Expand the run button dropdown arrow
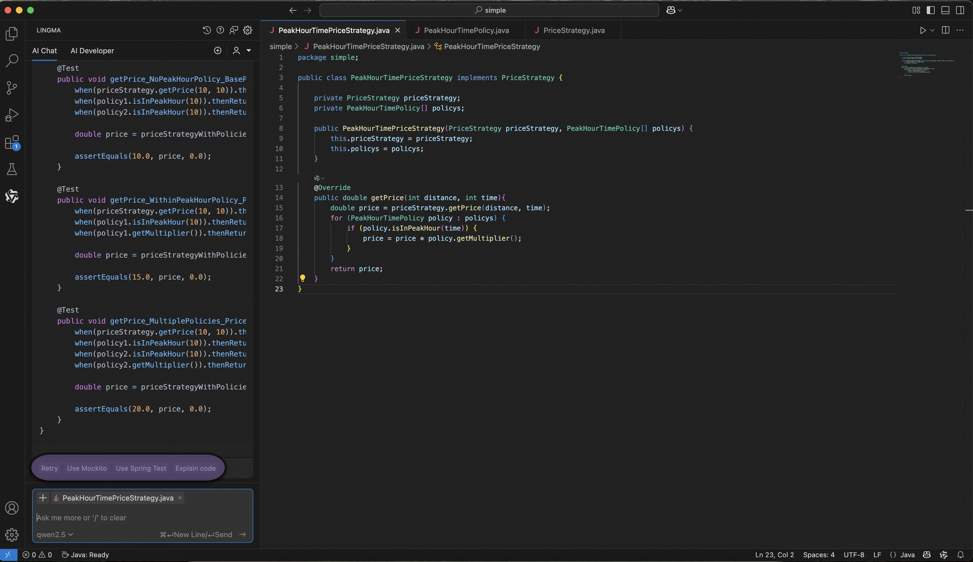The width and height of the screenshot is (973, 562). 932,30
